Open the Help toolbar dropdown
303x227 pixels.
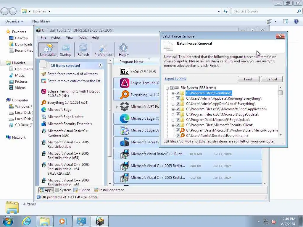point(124,50)
